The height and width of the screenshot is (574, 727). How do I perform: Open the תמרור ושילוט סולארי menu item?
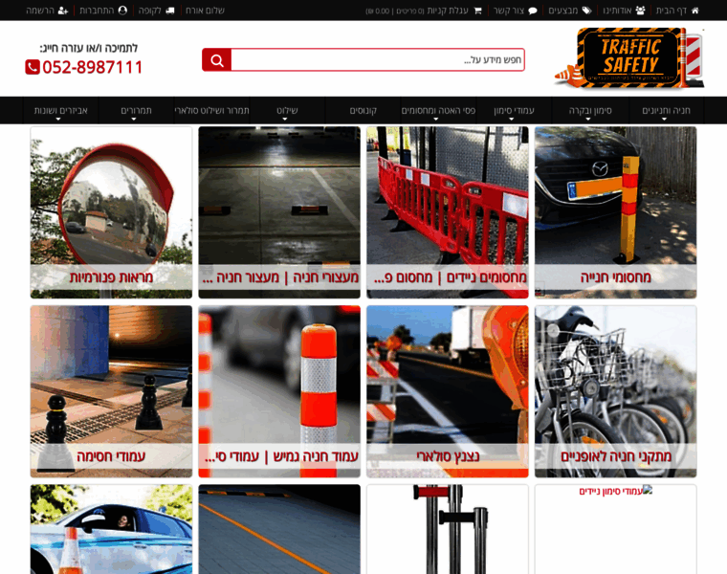[212, 111]
